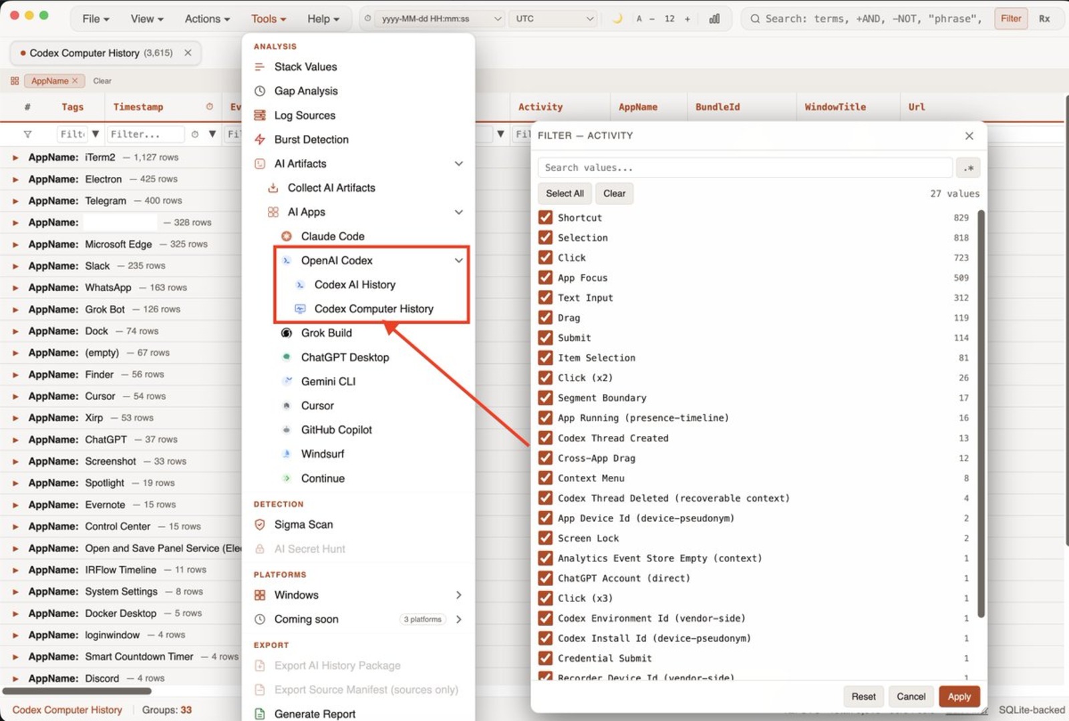Screen dimensions: 1069x721
Task: Open the File menu
Action: pyautogui.click(x=96, y=19)
